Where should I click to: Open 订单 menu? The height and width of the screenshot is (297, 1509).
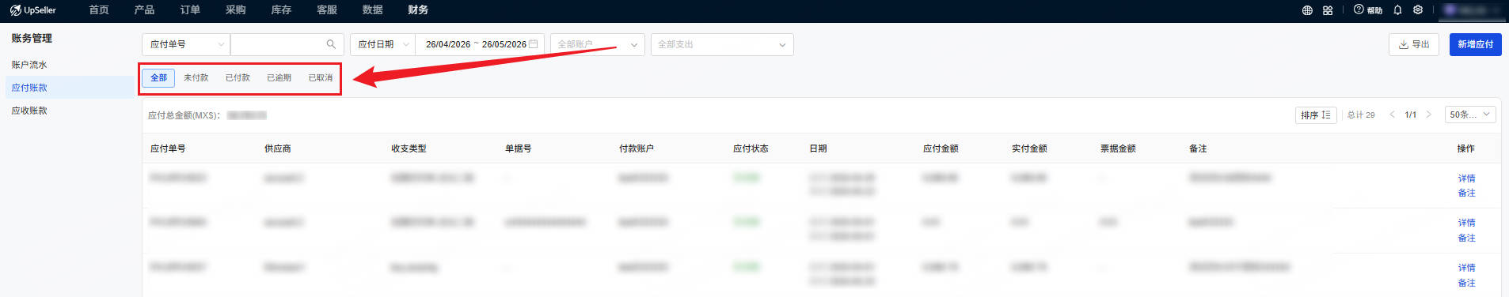tap(190, 10)
